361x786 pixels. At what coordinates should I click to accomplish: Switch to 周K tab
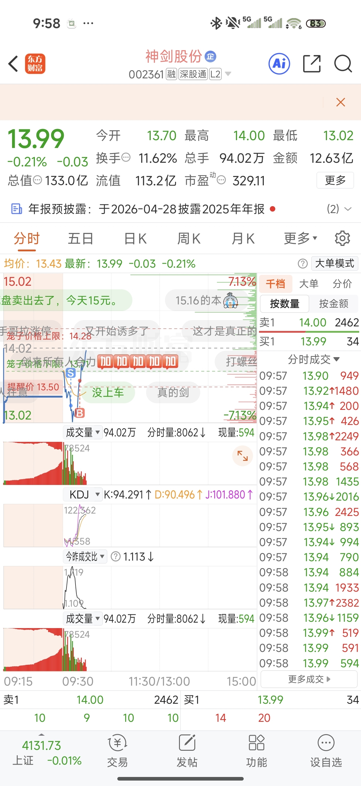(189, 238)
